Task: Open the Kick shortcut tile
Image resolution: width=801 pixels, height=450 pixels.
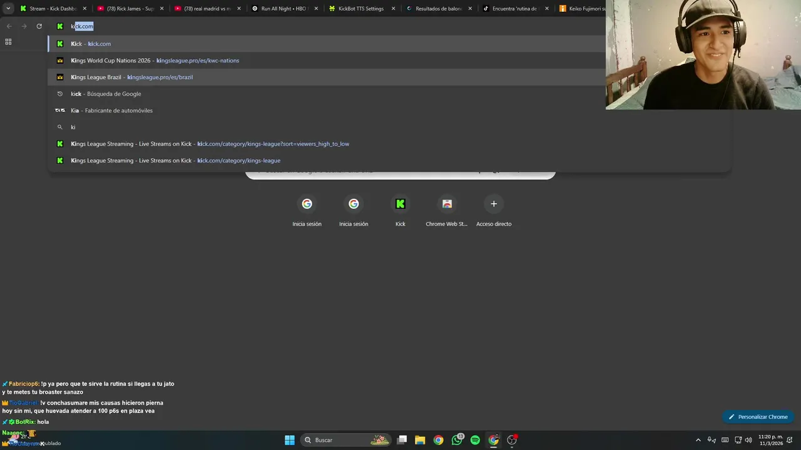Action: 400,210
